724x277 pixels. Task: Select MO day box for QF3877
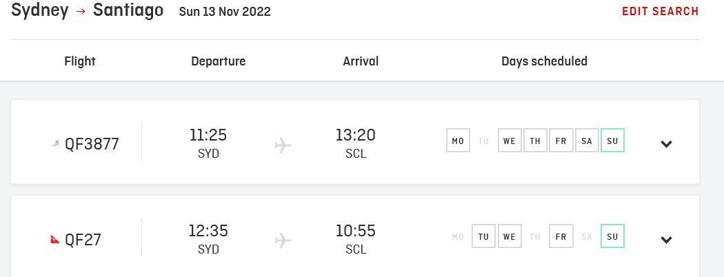pyautogui.click(x=458, y=141)
